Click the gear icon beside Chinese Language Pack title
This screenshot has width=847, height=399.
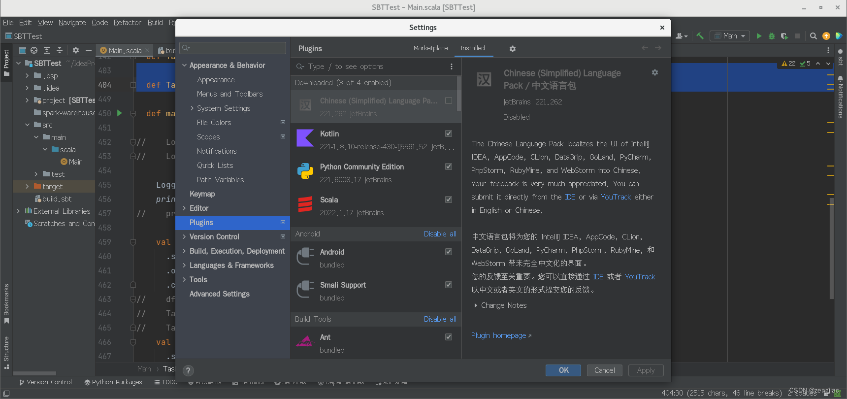654,72
